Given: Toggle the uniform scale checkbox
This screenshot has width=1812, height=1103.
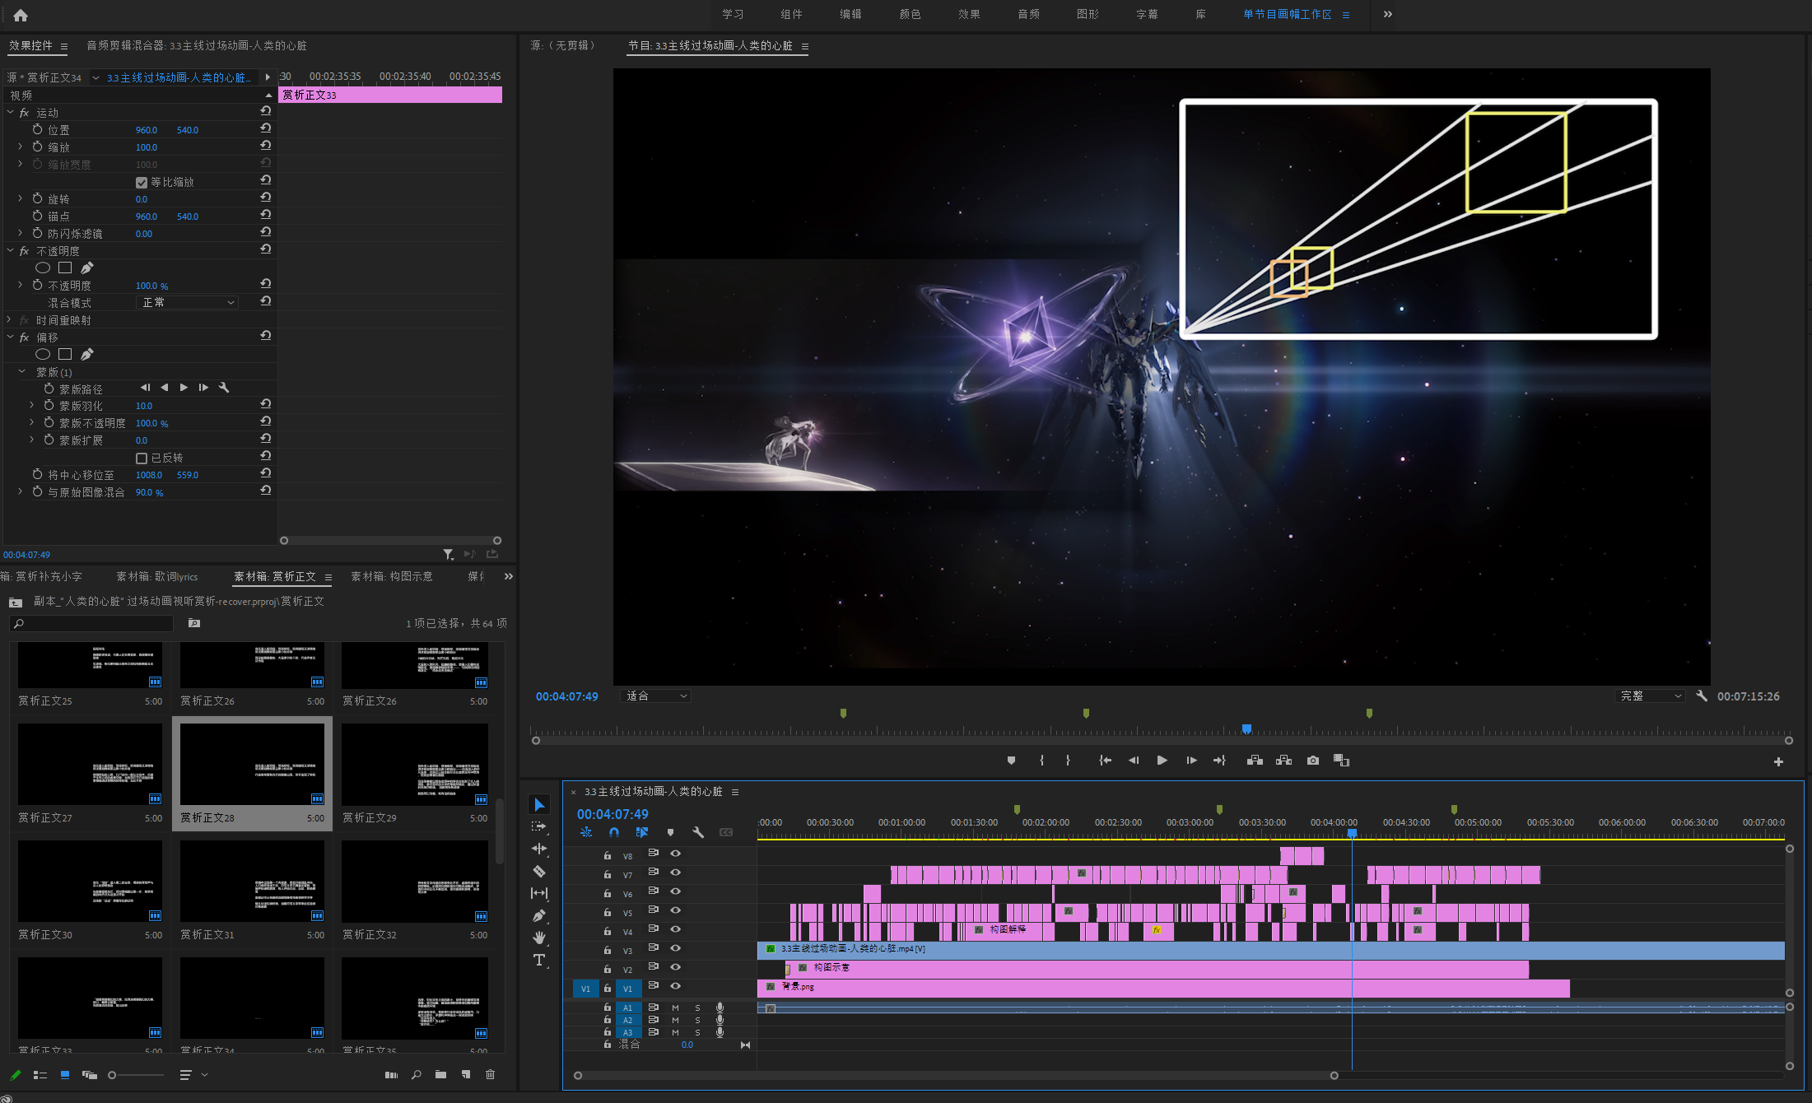Looking at the screenshot, I should click(x=142, y=182).
